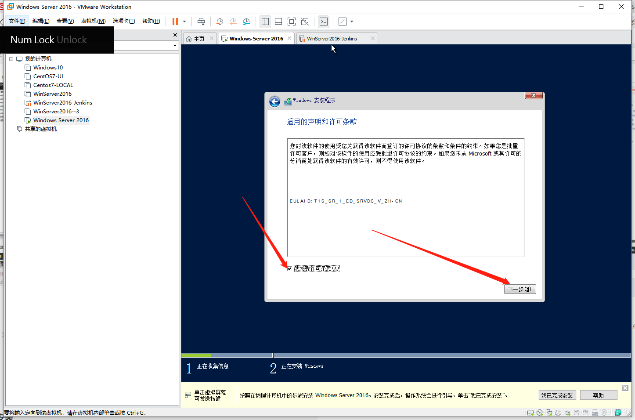Click the printer status icon

point(558,413)
